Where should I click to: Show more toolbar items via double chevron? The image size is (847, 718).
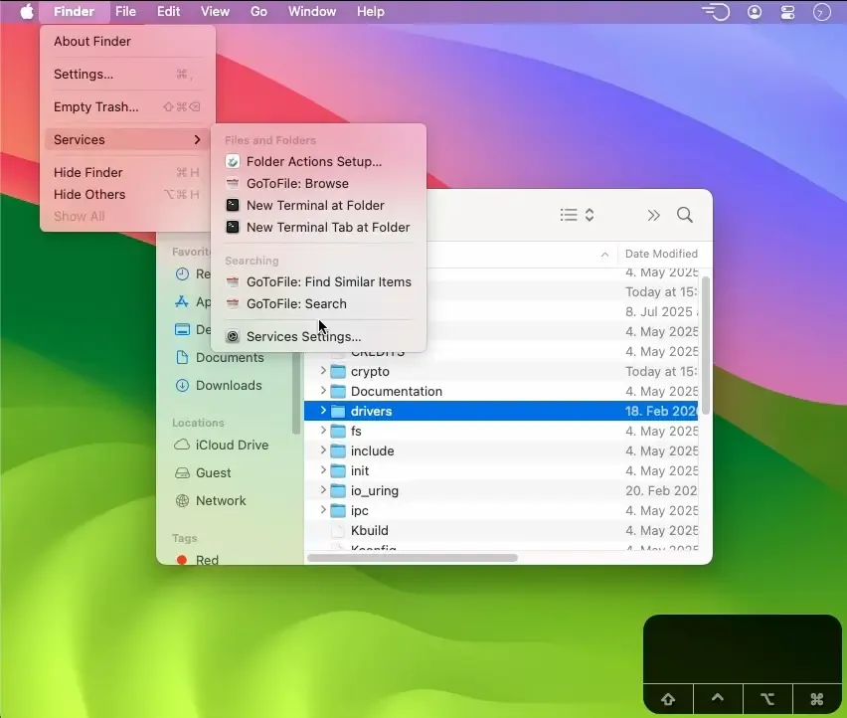coord(653,215)
